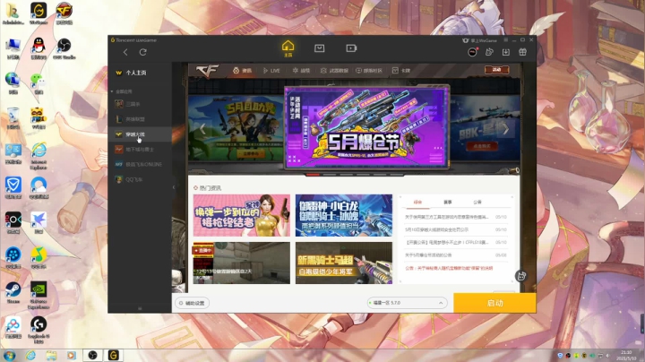Image resolution: width=645 pixels, height=362 pixels.
Task: Open the Steam desktop icon
Action: [x=13, y=292]
